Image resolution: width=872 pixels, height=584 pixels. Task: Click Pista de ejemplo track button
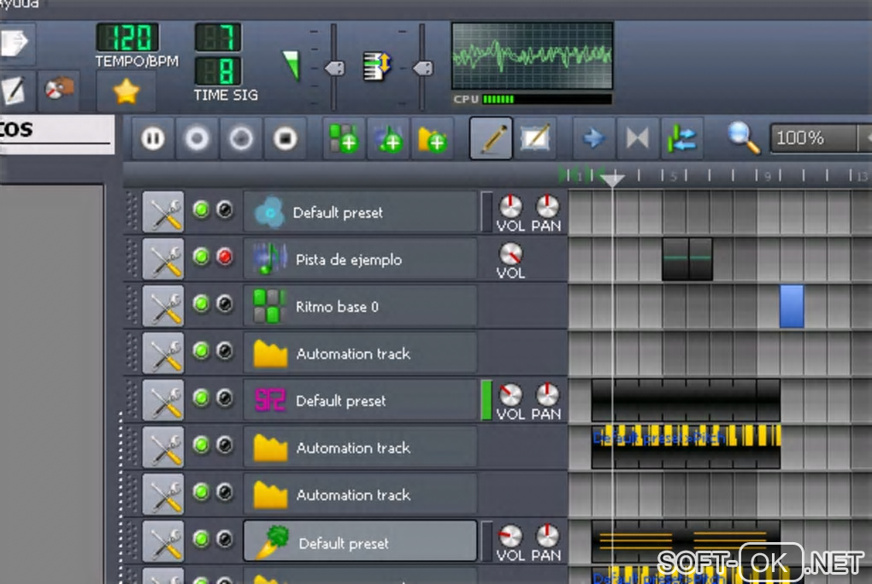(361, 259)
